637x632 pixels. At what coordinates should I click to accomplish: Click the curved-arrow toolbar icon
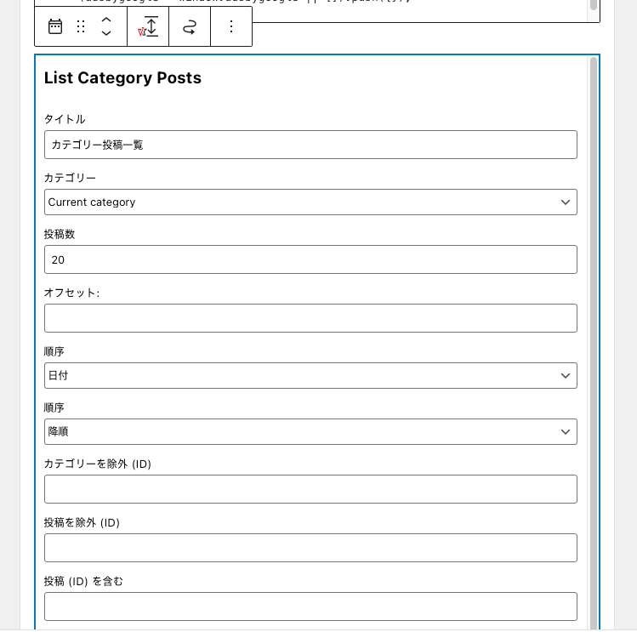[x=190, y=26]
